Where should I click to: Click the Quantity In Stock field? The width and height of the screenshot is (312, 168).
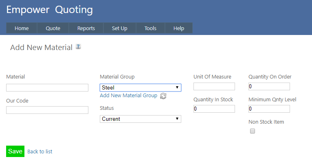214,109
